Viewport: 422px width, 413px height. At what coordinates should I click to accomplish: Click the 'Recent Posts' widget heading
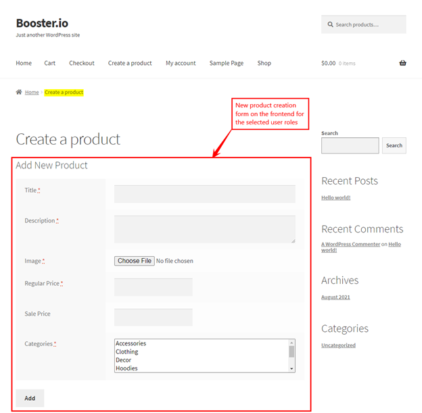click(350, 180)
